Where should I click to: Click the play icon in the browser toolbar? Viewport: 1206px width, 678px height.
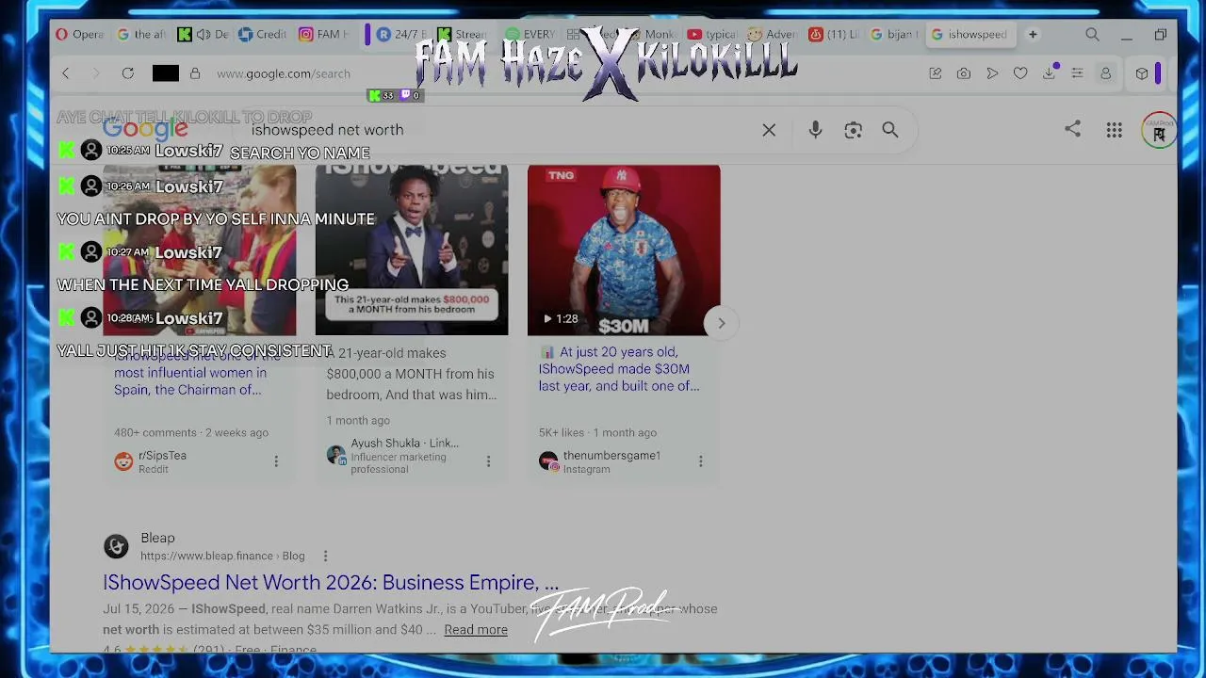click(992, 73)
